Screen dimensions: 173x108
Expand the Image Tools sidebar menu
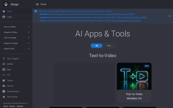(x=16, y=49)
